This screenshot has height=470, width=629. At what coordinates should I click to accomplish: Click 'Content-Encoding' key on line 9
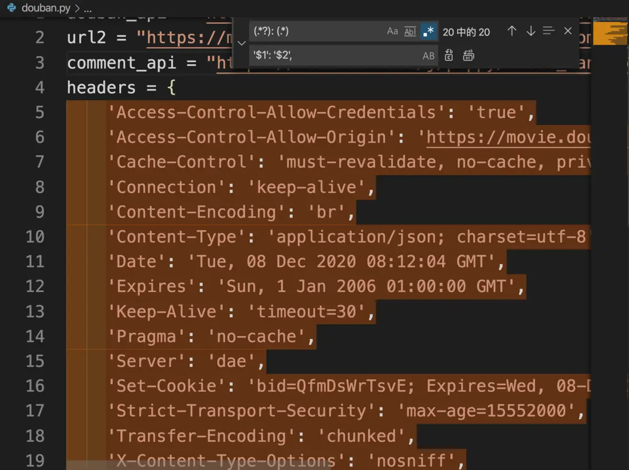(196, 212)
